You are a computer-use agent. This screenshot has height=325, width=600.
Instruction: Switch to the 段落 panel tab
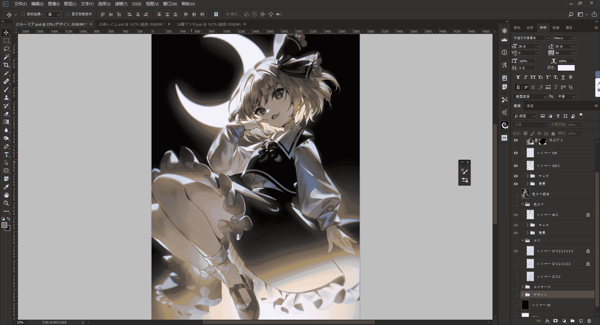tap(556, 28)
